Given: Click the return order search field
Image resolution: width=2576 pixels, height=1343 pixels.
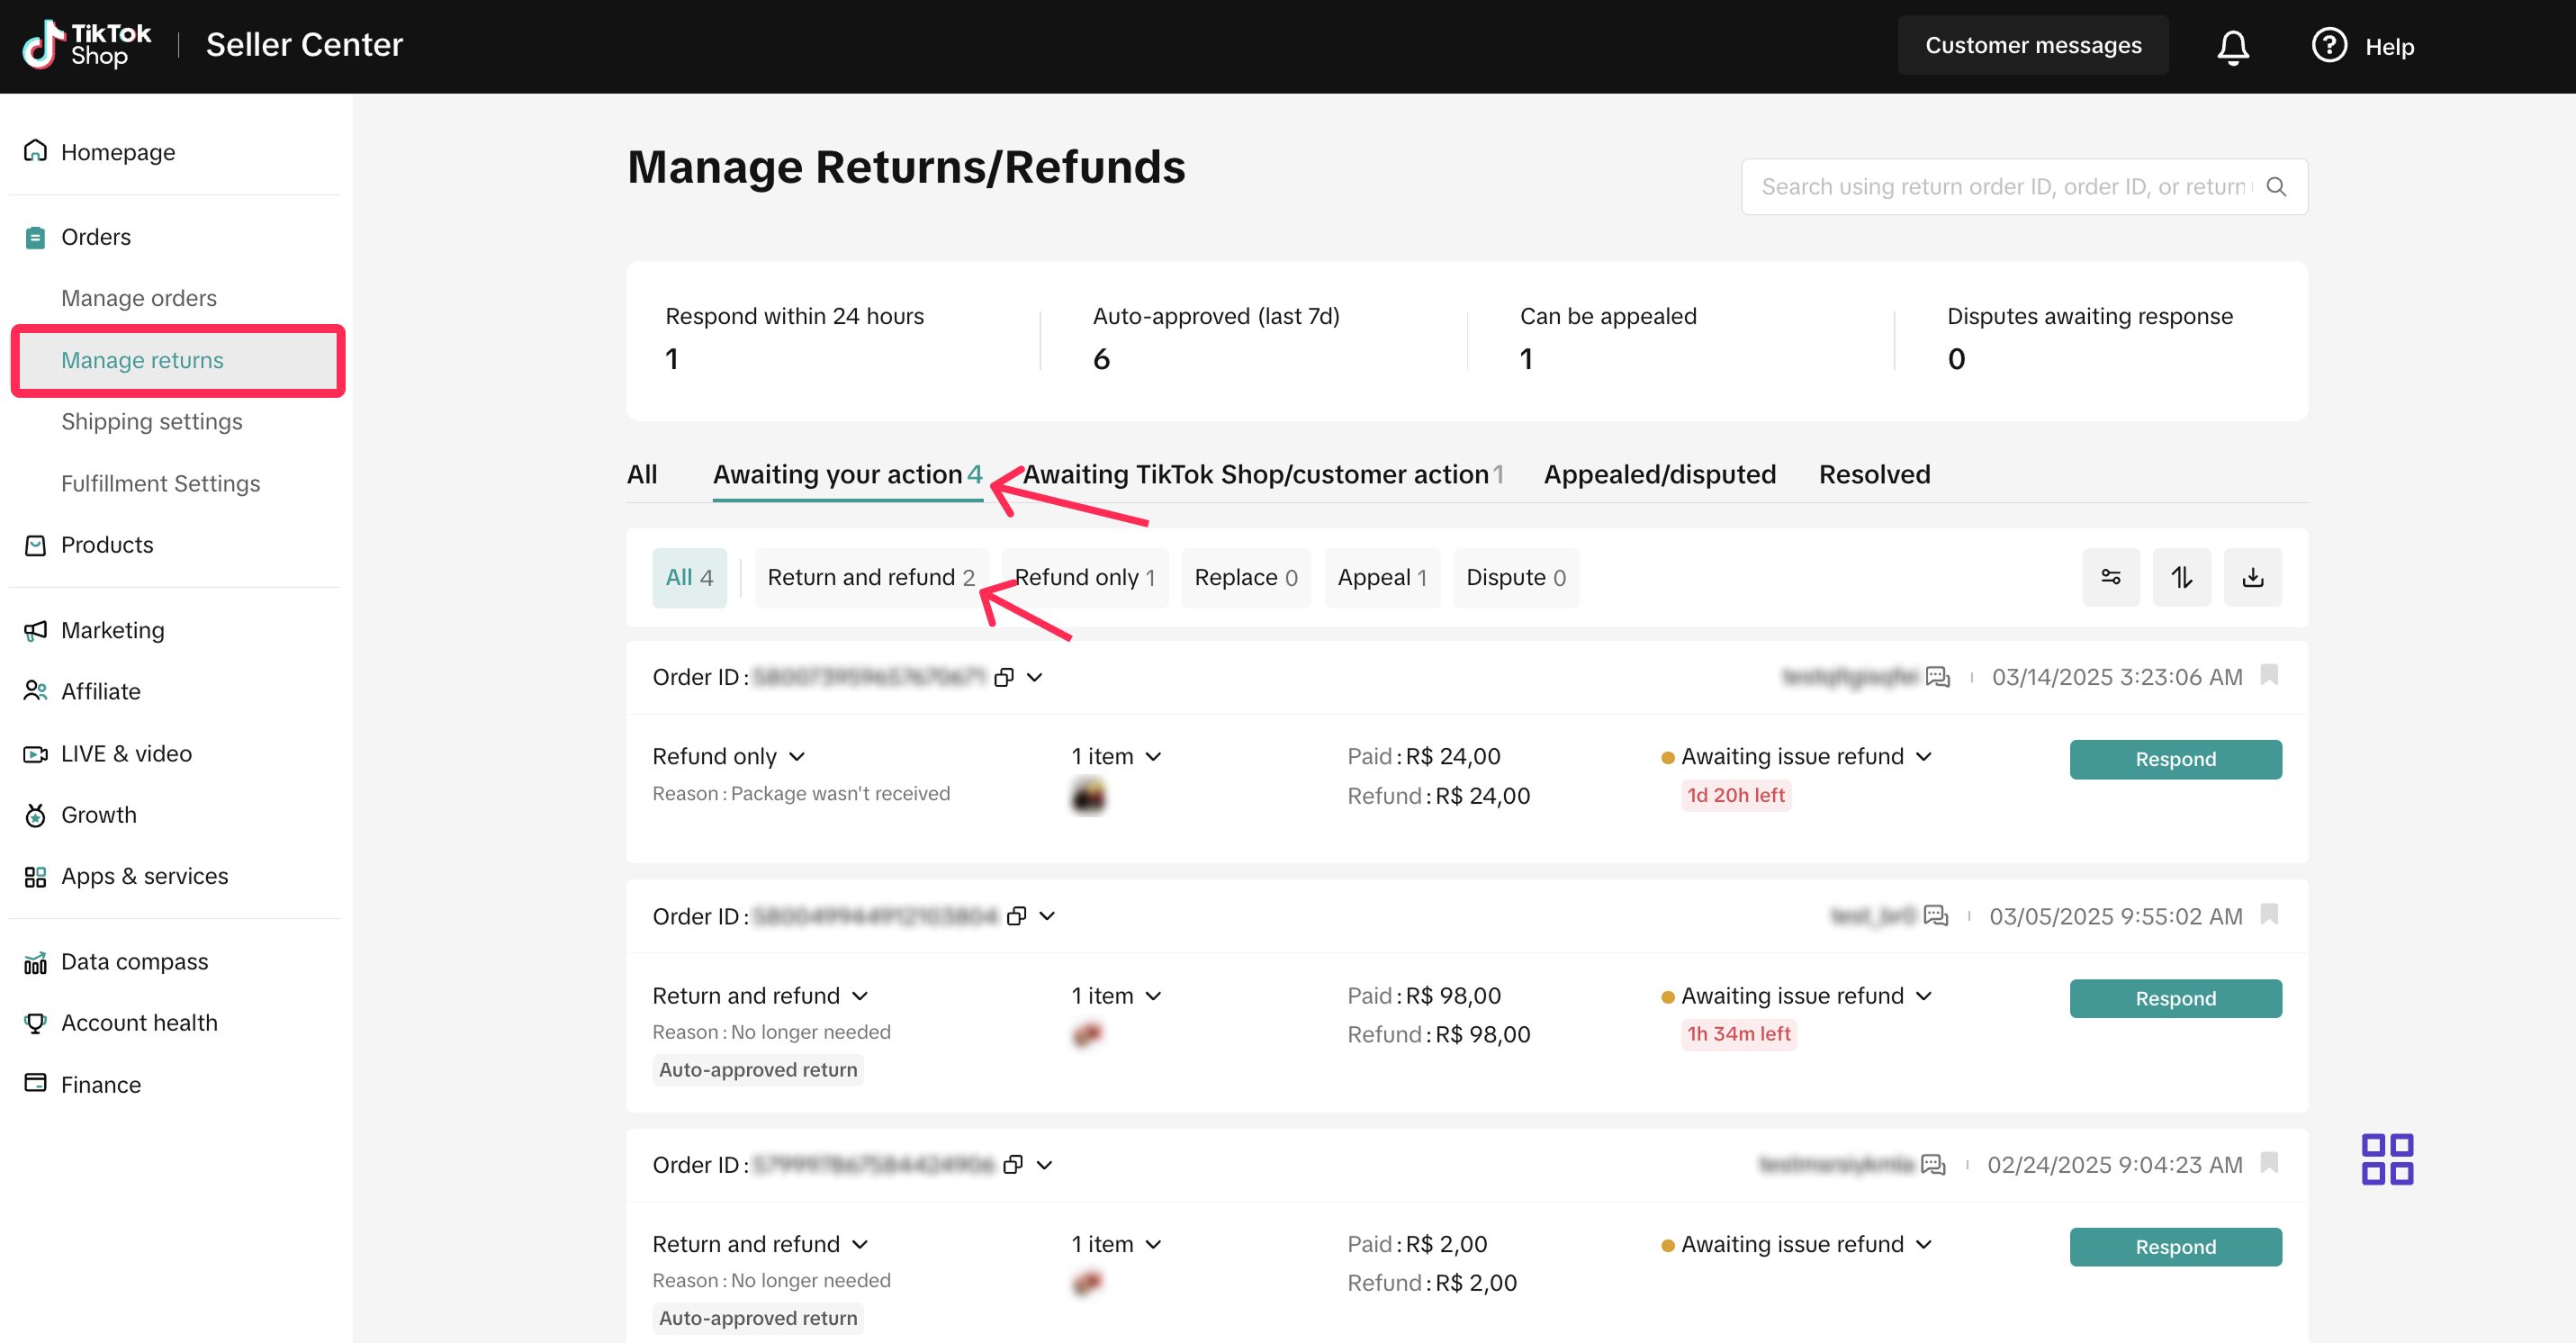Looking at the screenshot, I should pyautogui.click(x=2004, y=187).
